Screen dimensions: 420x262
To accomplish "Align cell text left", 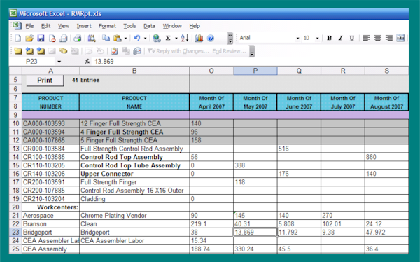I will (x=366, y=39).
